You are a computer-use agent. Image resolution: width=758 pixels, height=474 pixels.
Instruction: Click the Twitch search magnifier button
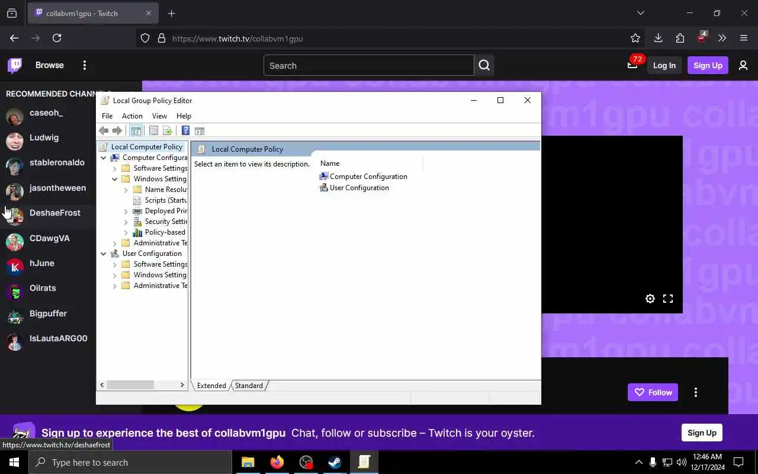coord(484,65)
